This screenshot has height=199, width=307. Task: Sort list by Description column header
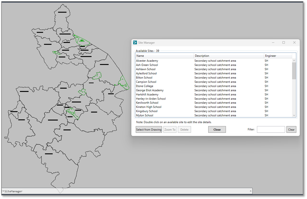click(229, 56)
